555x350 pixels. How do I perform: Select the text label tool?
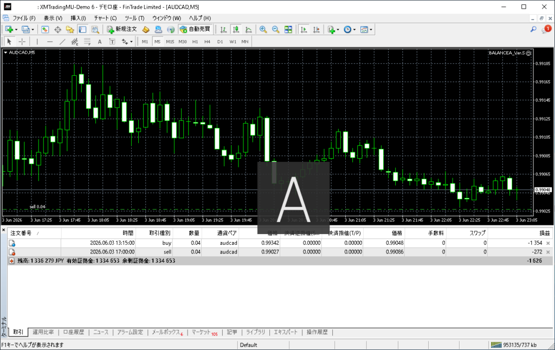[x=112, y=42]
